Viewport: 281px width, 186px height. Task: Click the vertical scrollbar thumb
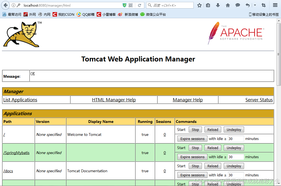[x=279, y=54]
